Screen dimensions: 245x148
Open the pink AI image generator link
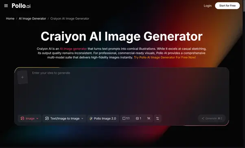coord(73,49)
